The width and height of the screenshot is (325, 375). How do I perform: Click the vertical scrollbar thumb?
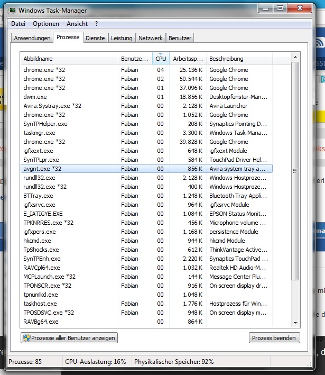click(295, 171)
